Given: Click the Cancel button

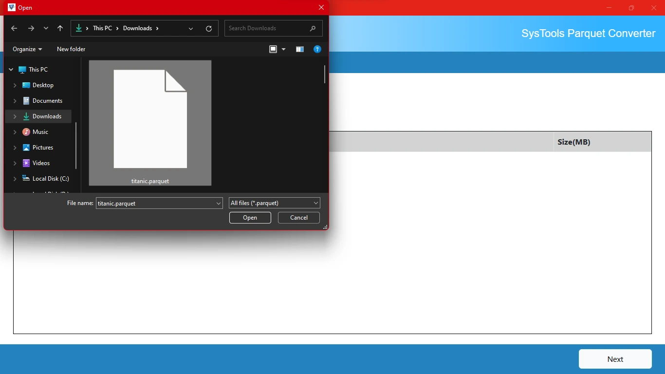Looking at the screenshot, I should (x=299, y=218).
